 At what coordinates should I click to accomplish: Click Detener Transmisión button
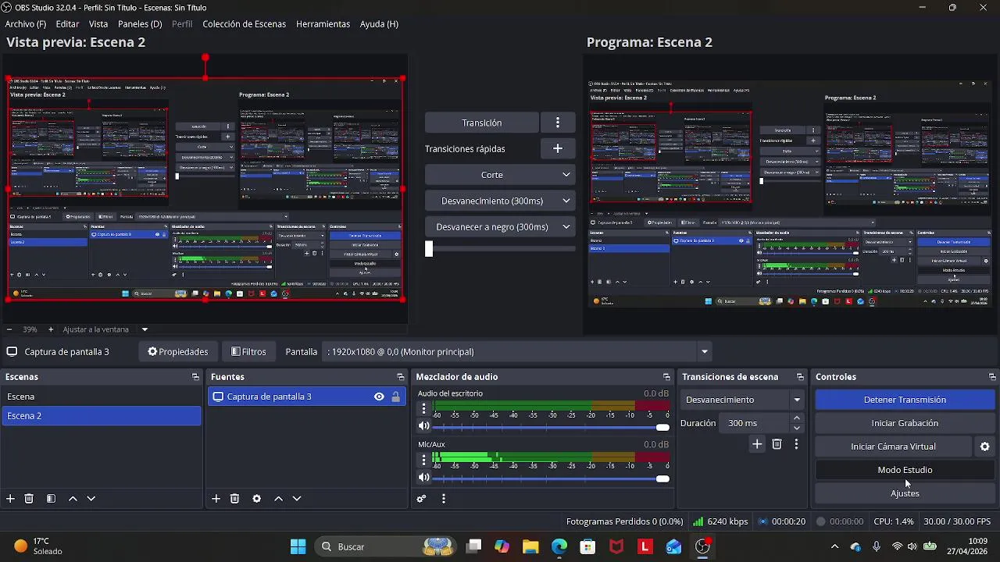(x=905, y=400)
